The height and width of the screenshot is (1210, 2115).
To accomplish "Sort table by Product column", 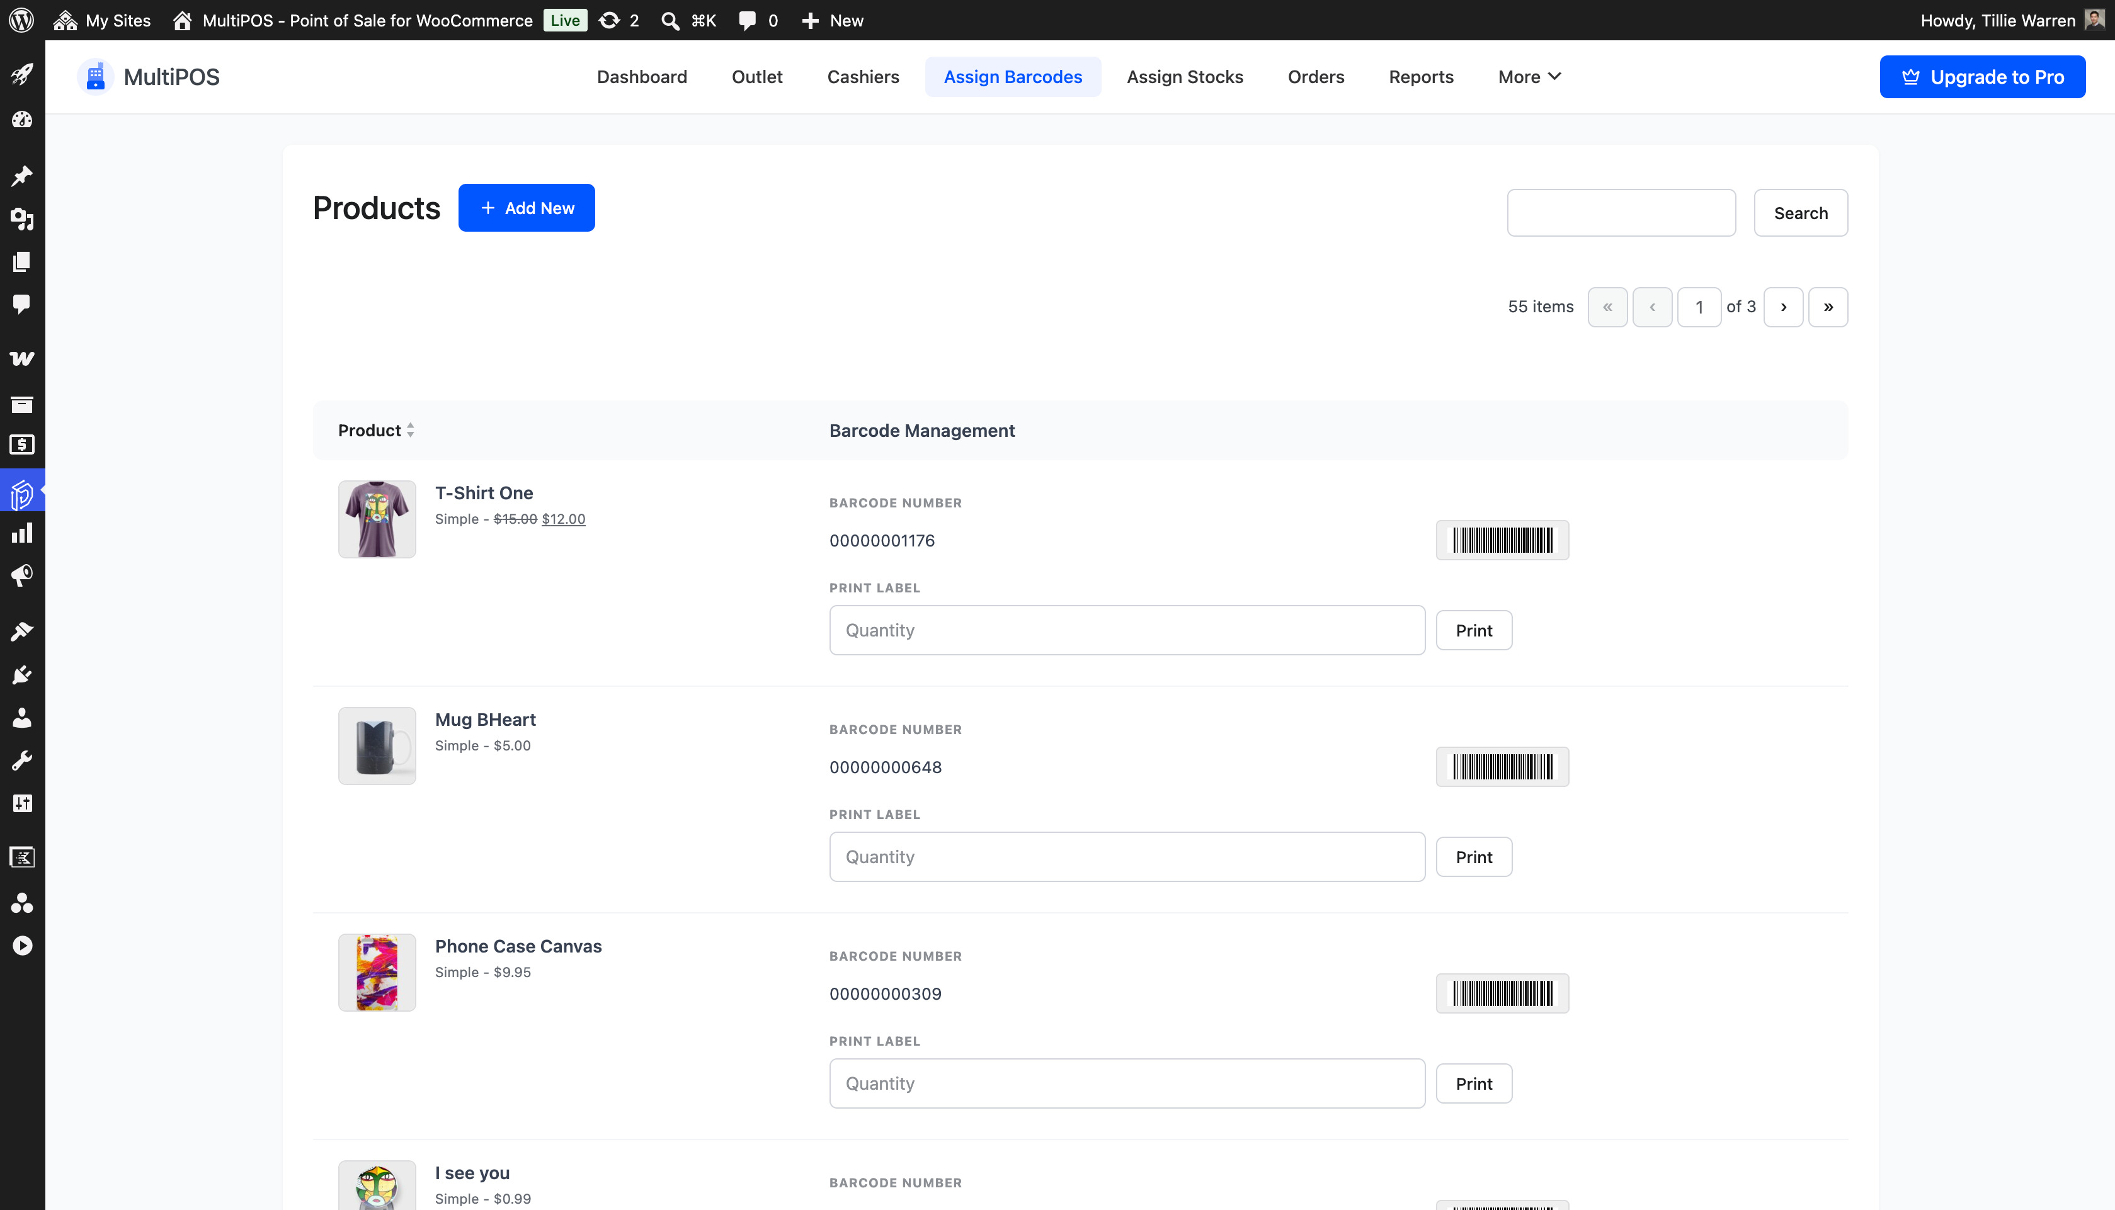I will 376,431.
